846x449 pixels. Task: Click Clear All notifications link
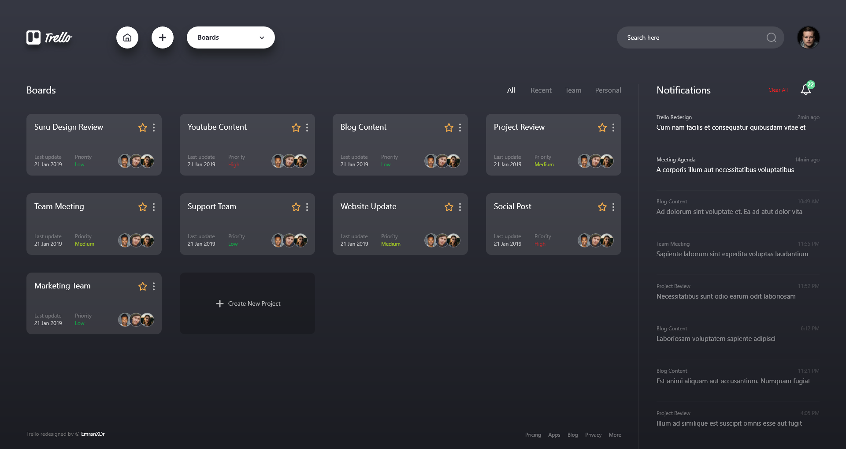click(778, 90)
